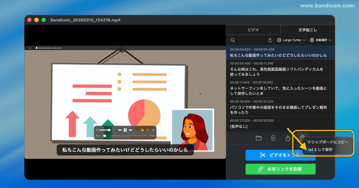Click the folder icon below the transcript

258,138
